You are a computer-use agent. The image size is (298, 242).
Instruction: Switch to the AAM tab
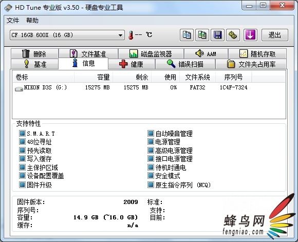click(206, 54)
